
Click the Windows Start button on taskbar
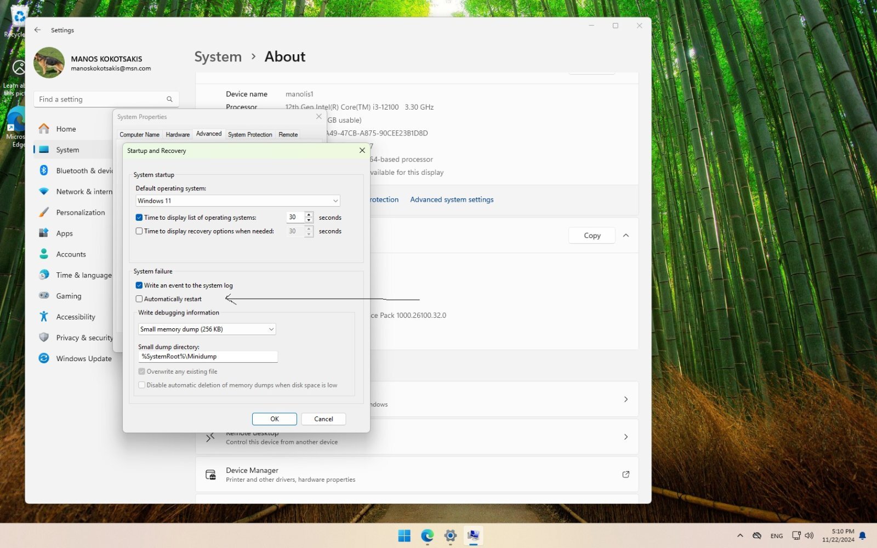tap(404, 536)
